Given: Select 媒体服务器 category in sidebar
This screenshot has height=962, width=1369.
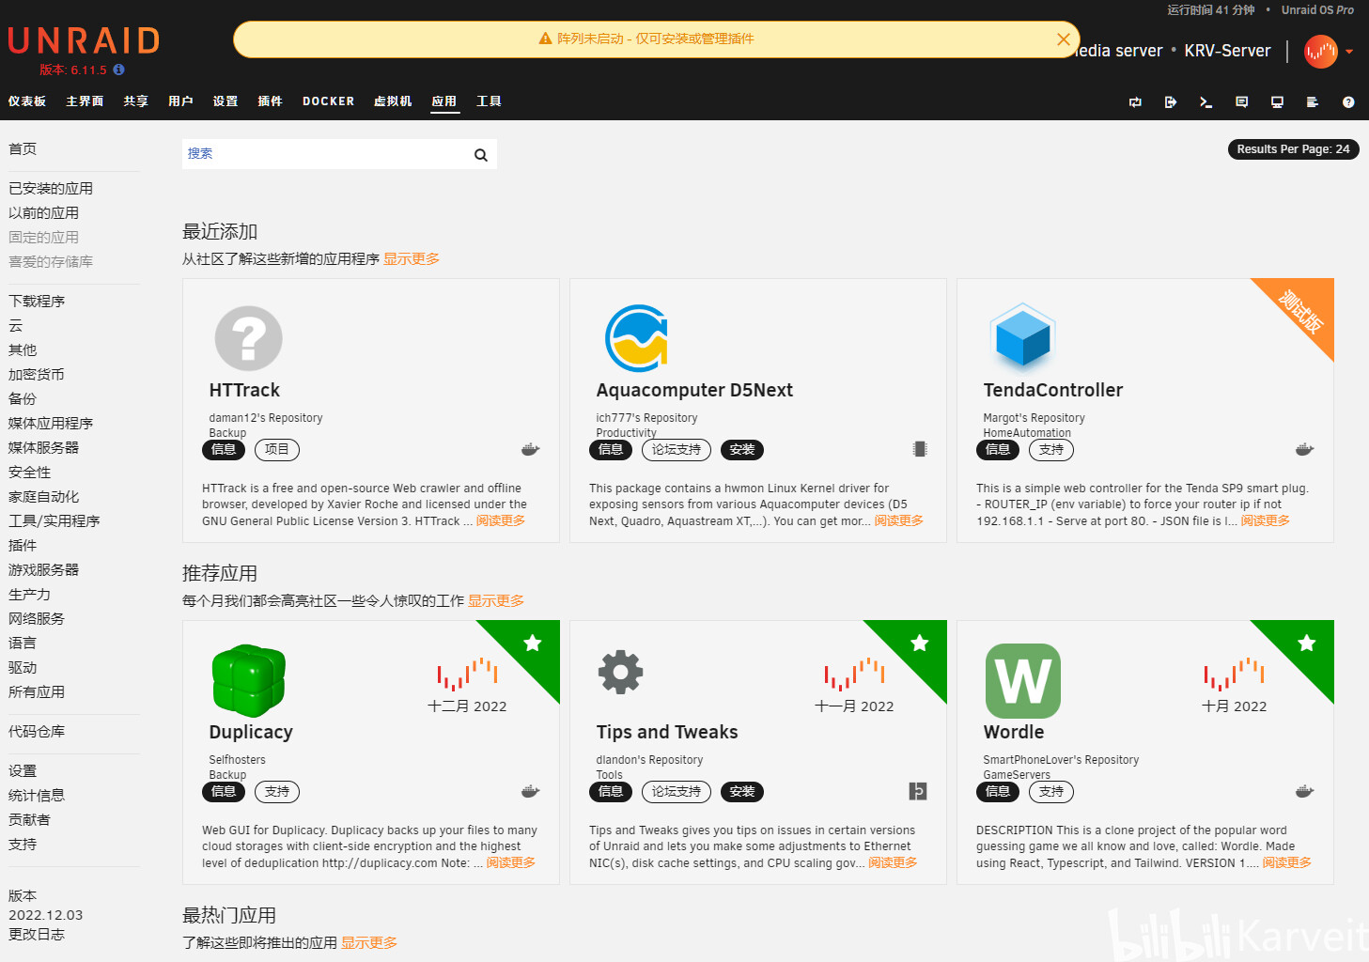Looking at the screenshot, I should pyautogui.click(x=43, y=448).
